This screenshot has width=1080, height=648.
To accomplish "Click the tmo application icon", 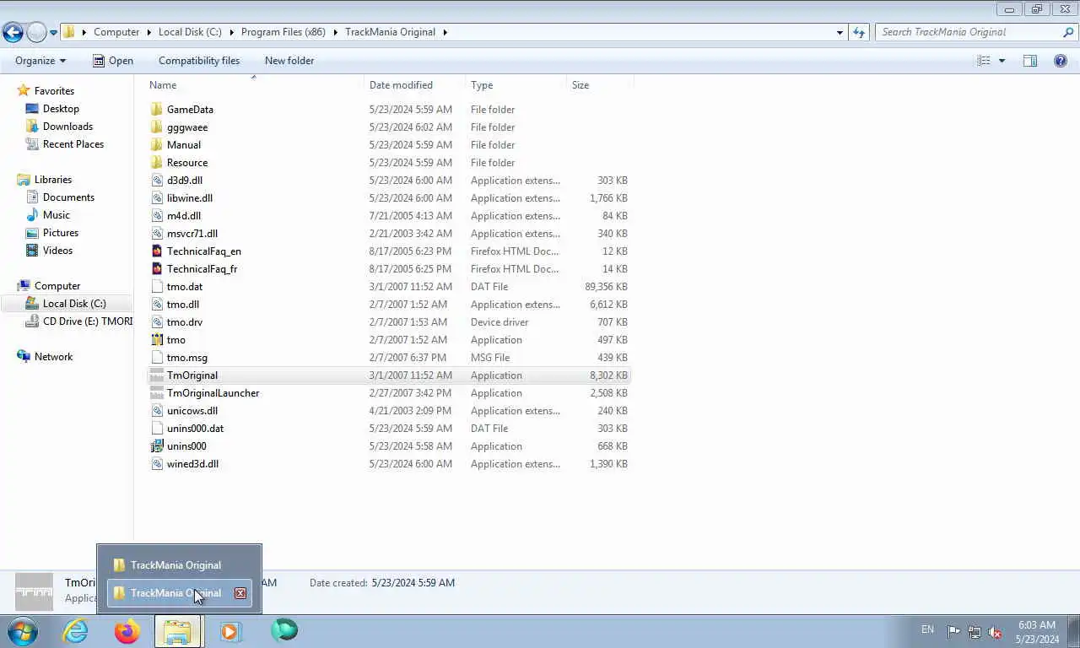I will coord(157,340).
